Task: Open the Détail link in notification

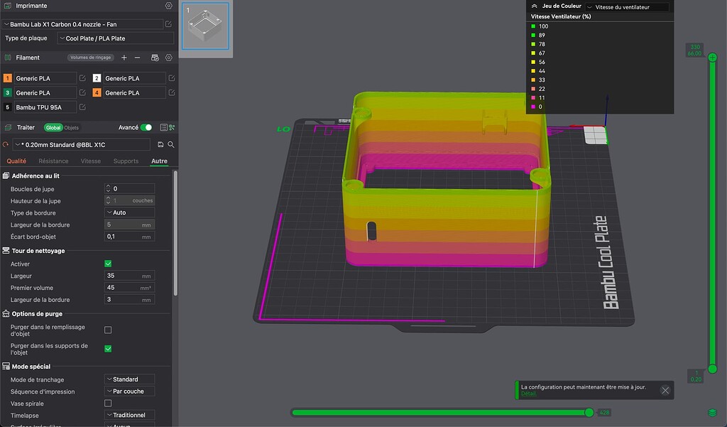Action: 528,394
